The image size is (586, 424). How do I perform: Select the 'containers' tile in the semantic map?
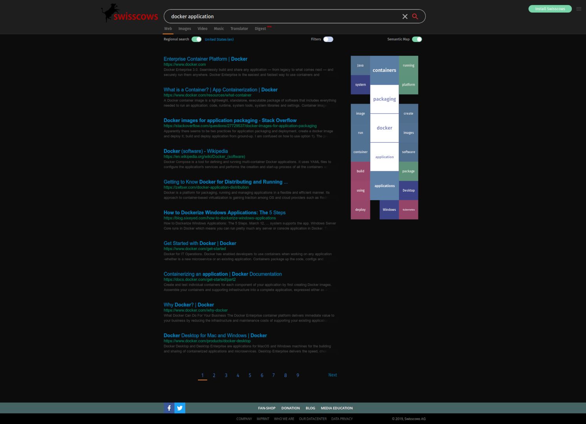pos(384,70)
